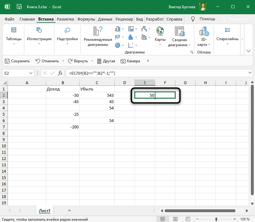Open the Tables (Таблицы) dropdown

coord(14,36)
